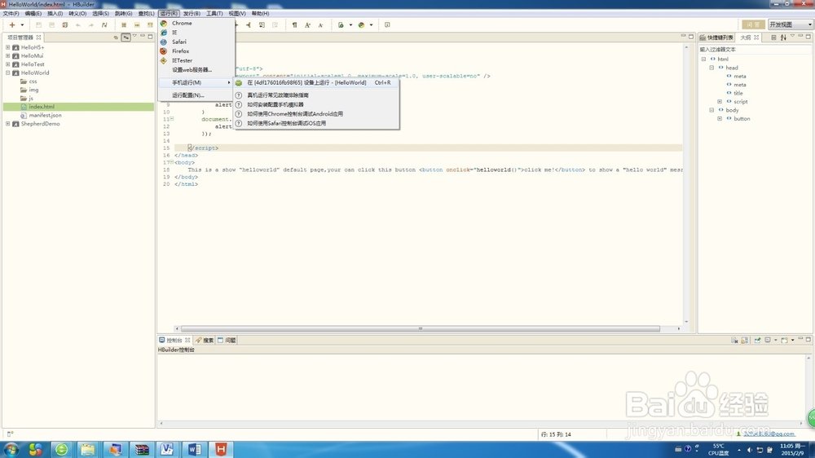Open the 发行(B) menu

[192, 14]
